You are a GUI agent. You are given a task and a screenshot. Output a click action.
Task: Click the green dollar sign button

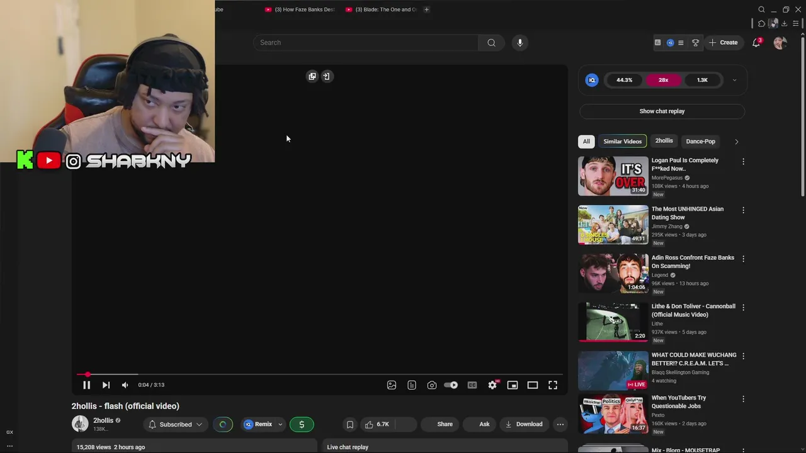(x=302, y=425)
